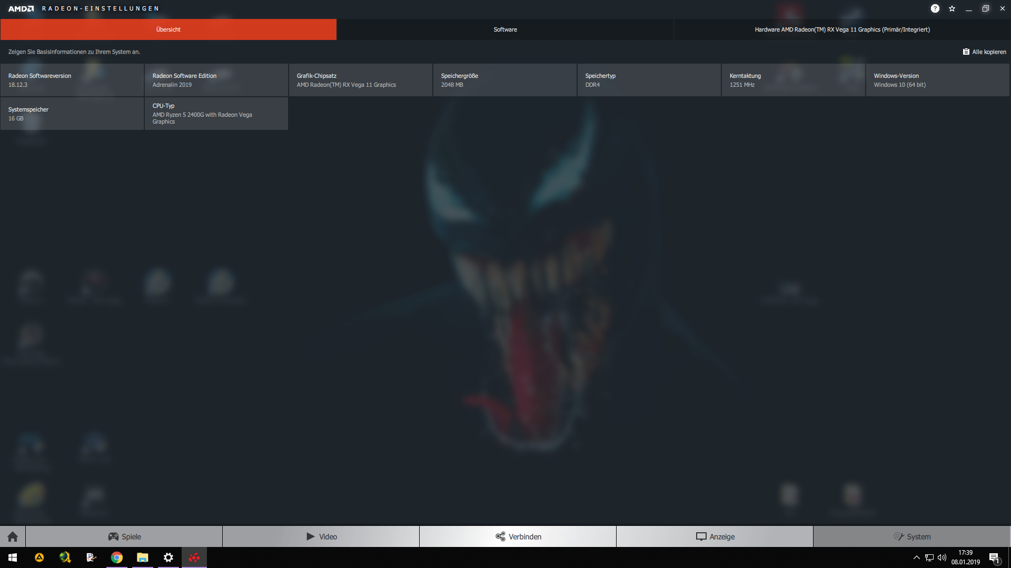1011x568 pixels.
Task: Open the Windows notification center
Action: pyautogui.click(x=994, y=558)
